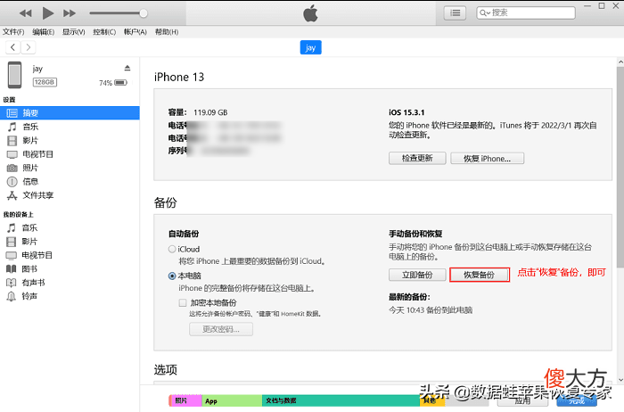Open the 文件(F) menu
This screenshot has width=624, height=412.
(x=13, y=32)
